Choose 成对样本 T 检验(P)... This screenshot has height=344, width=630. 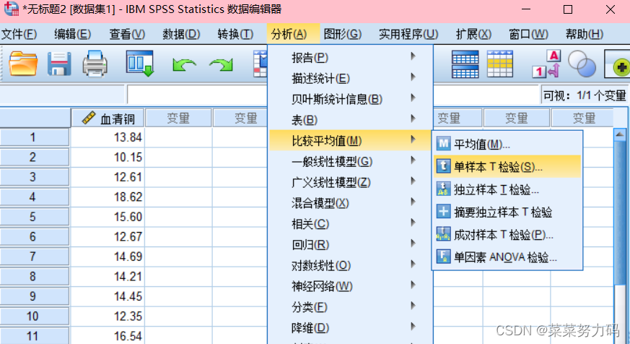point(507,234)
